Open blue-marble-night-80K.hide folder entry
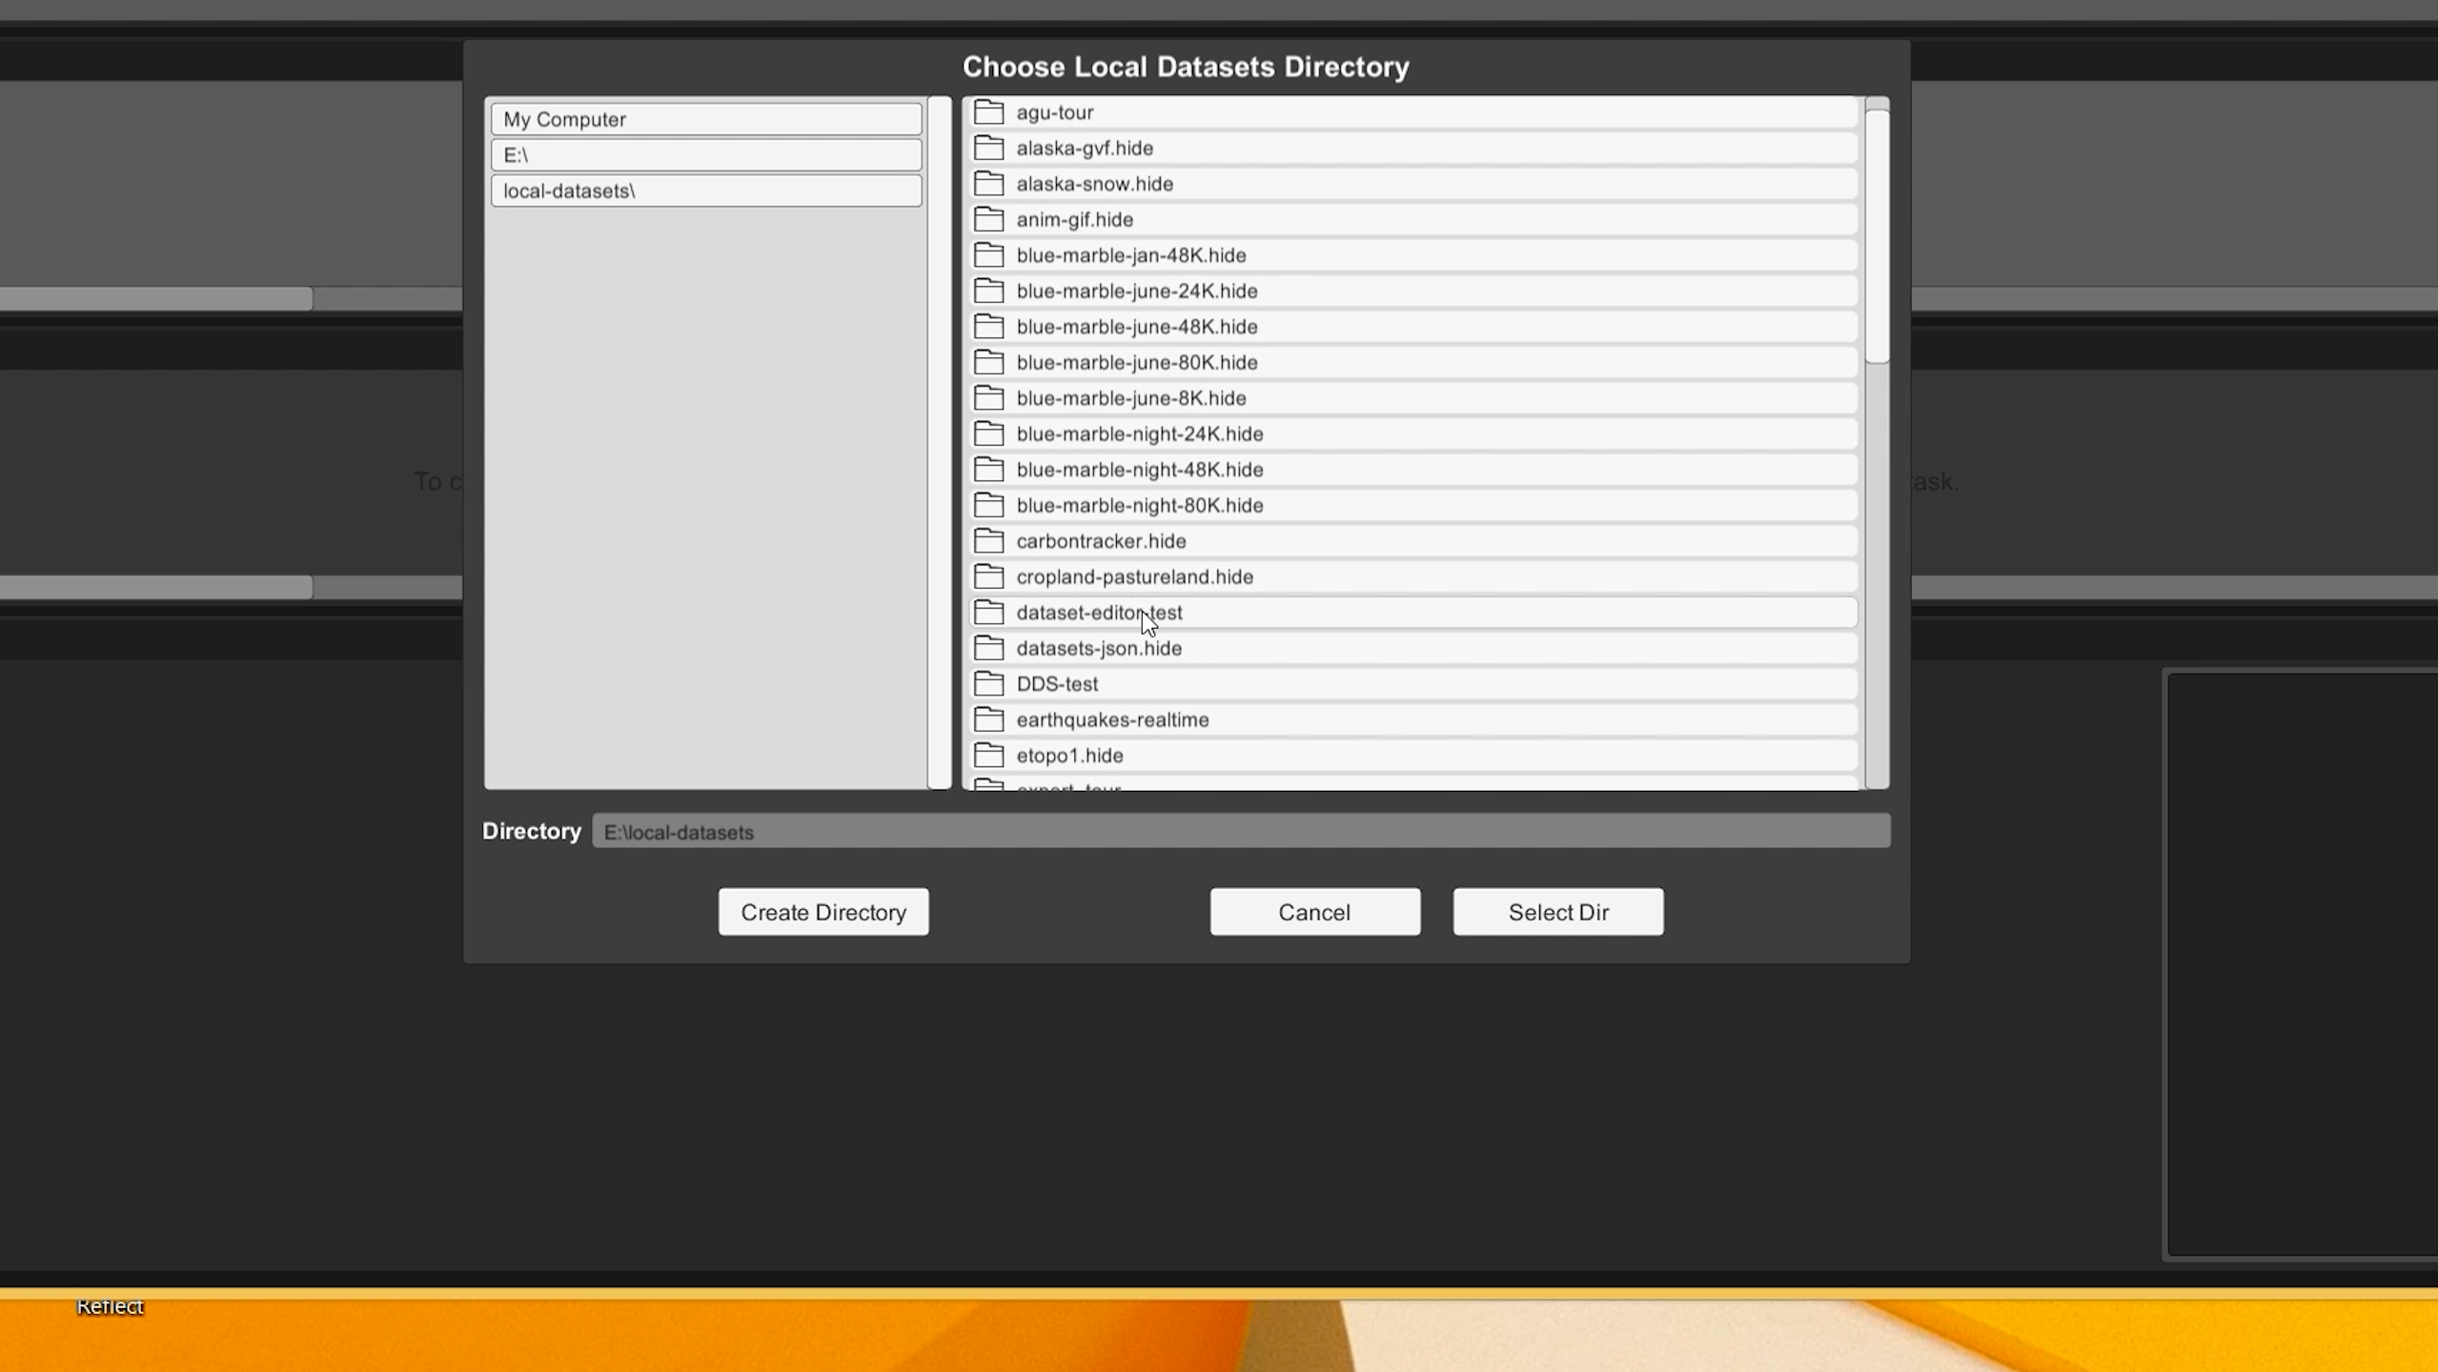Viewport: 2438px width, 1372px height. coord(1139,505)
